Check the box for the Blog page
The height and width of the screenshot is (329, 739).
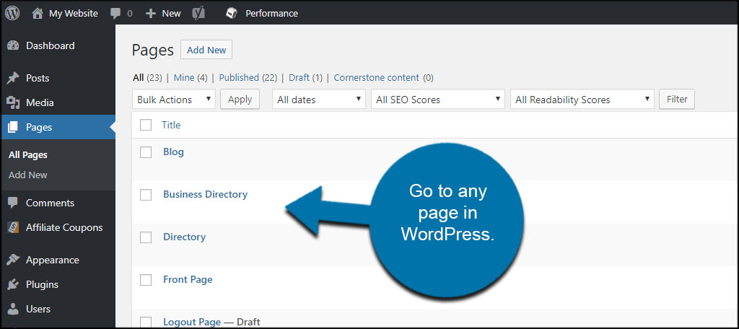coord(146,152)
